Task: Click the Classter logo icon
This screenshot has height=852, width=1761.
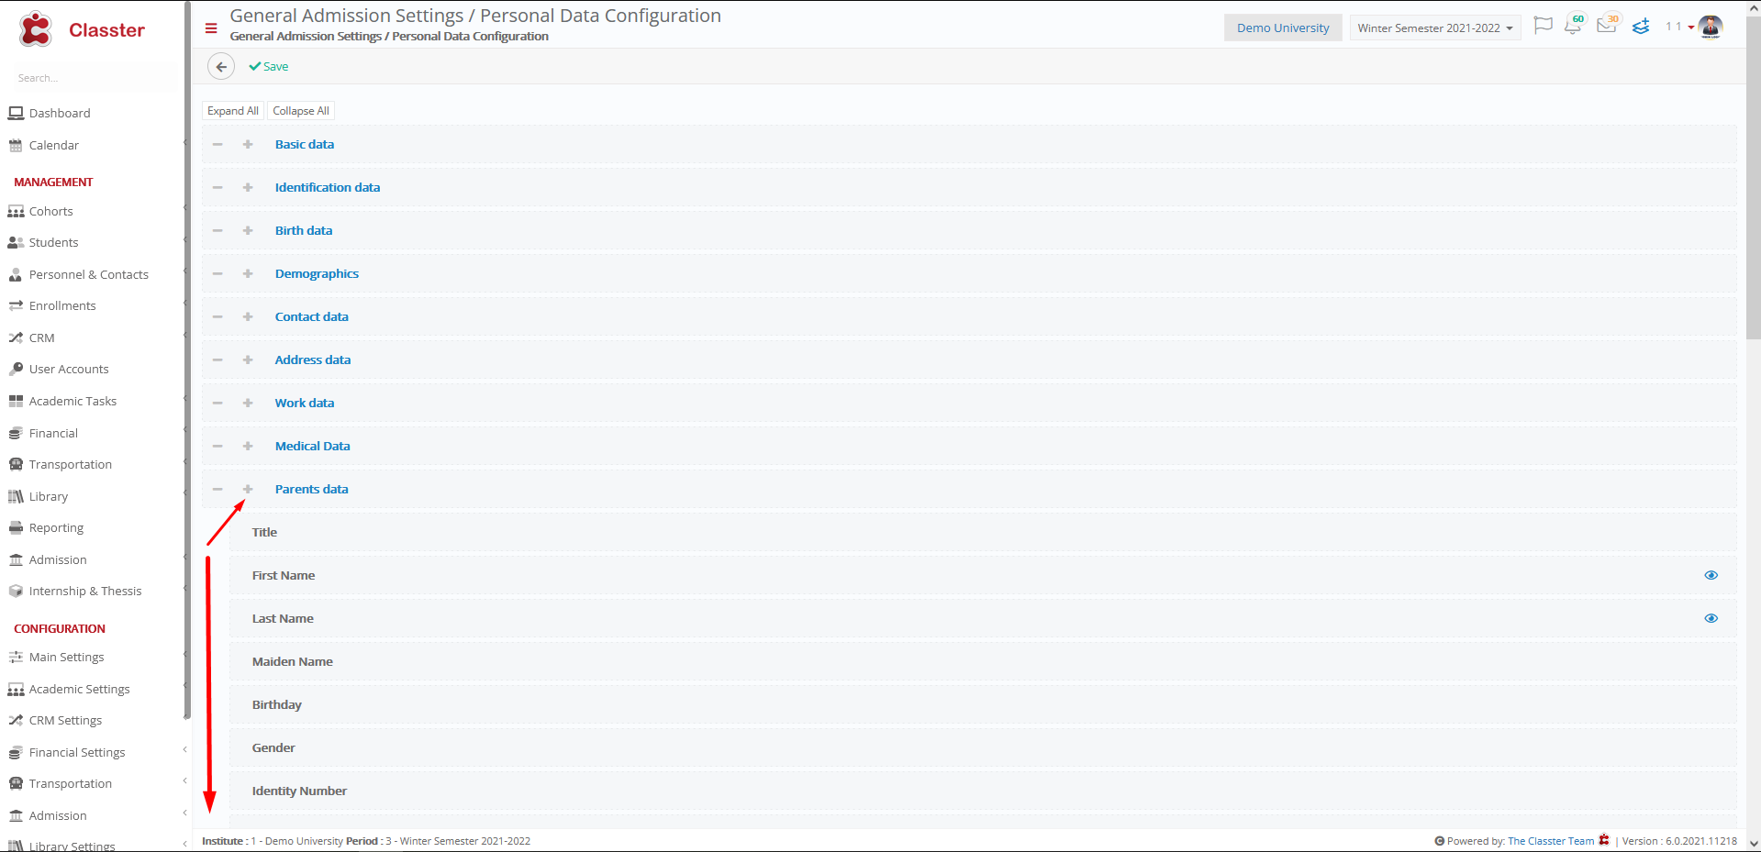Action: (36, 29)
